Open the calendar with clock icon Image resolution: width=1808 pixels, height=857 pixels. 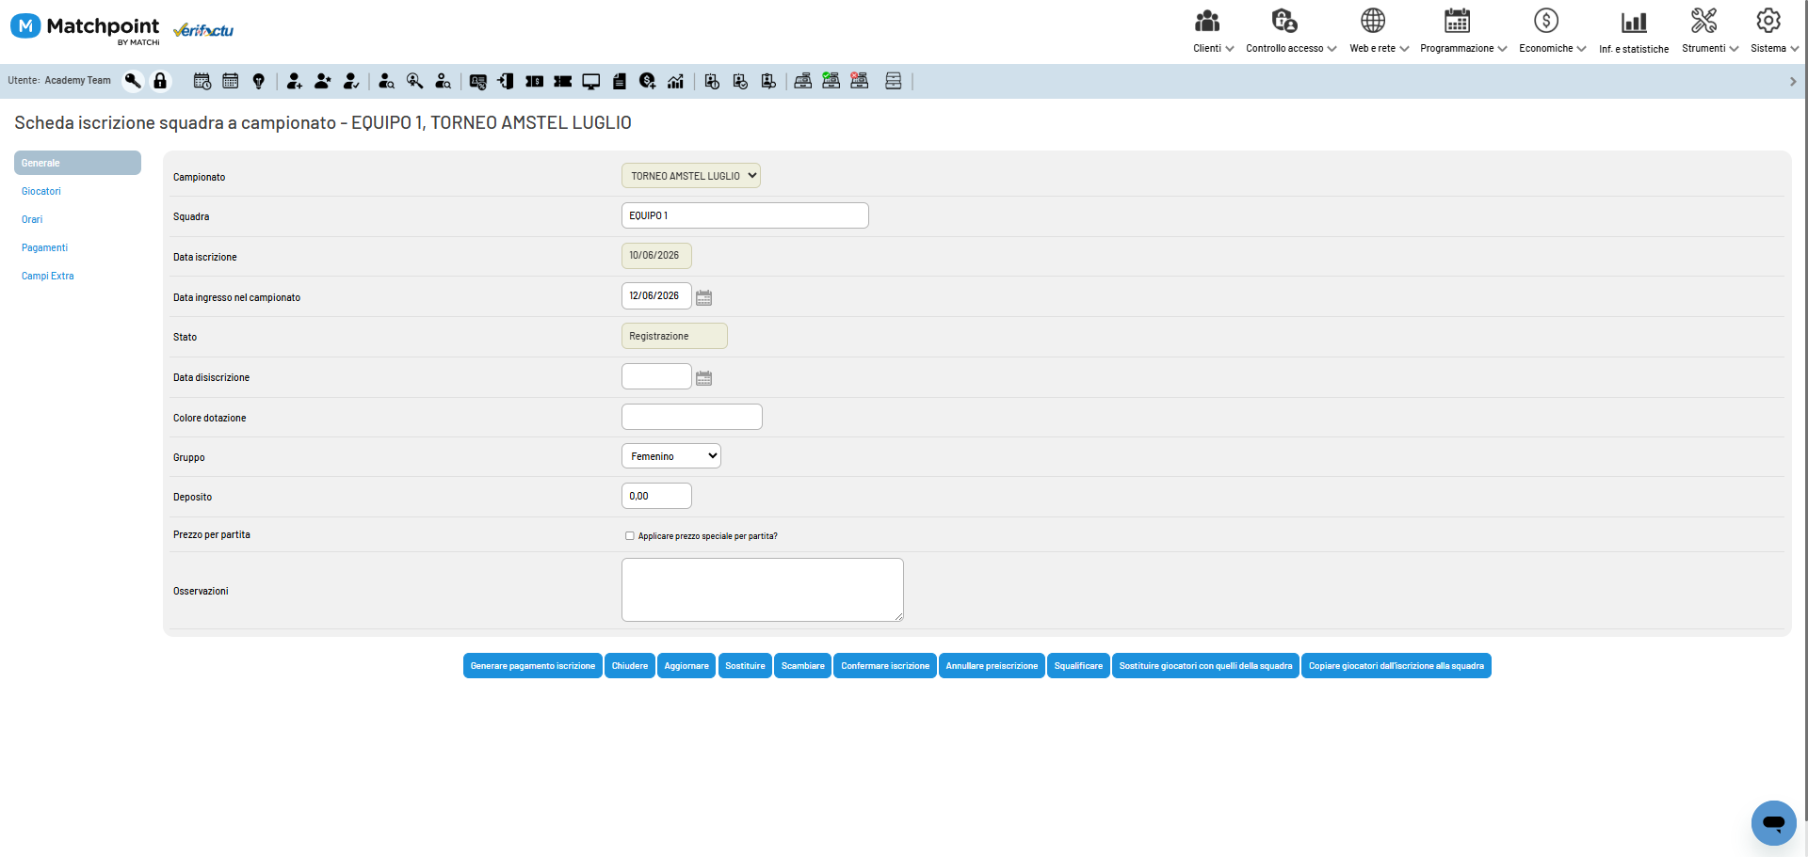click(202, 81)
